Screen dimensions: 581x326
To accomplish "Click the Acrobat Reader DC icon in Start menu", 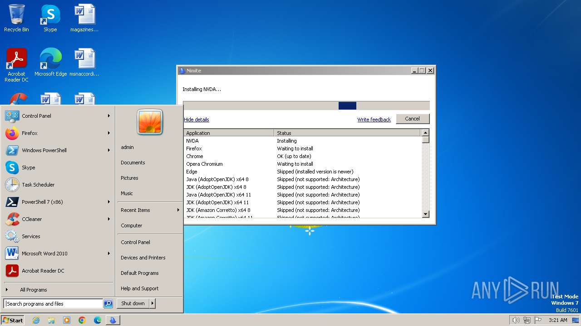I will point(12,271).
